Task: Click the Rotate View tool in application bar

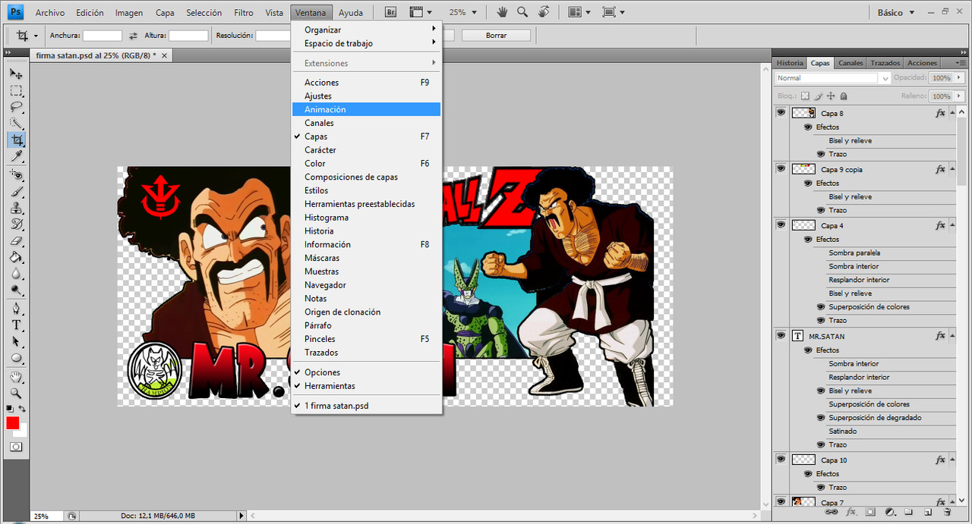Action: (544, 12)
